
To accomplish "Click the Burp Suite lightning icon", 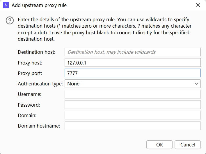I will pos(6,5).
